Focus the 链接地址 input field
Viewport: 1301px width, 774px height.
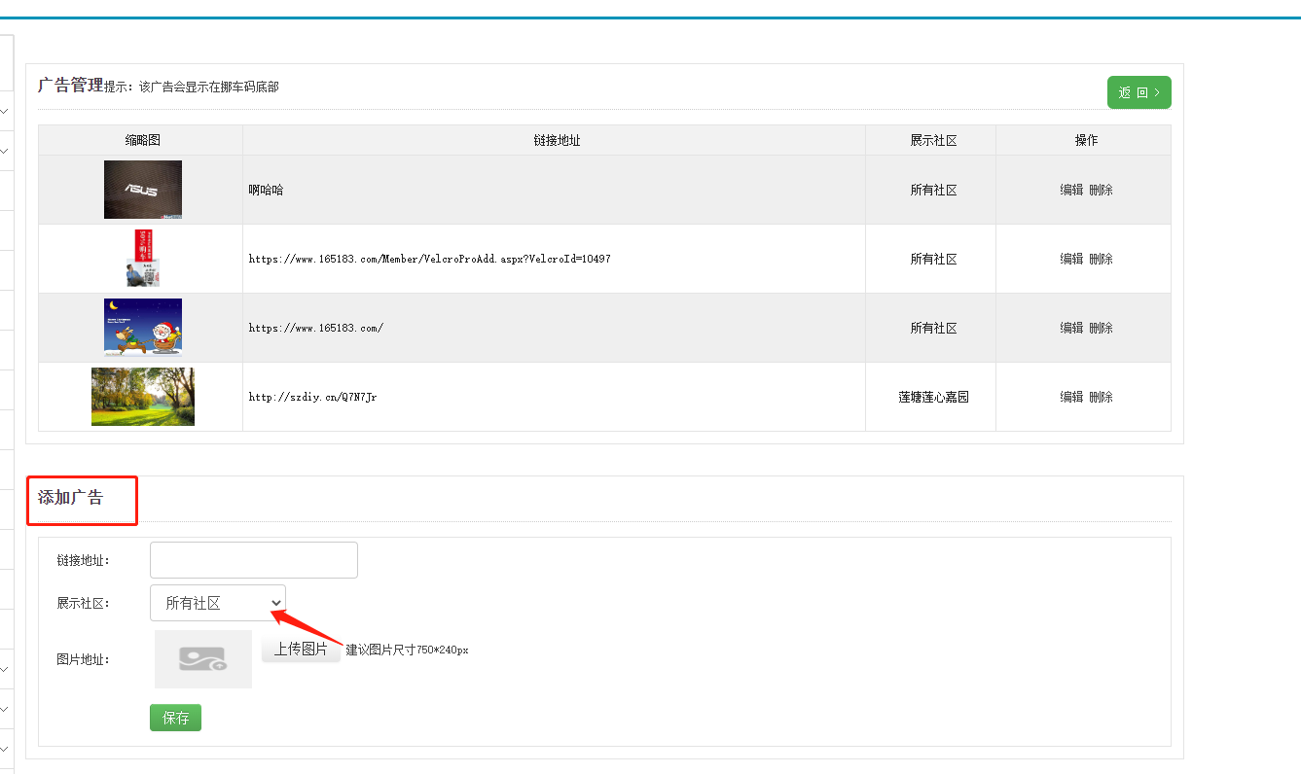tap(254, 560)
